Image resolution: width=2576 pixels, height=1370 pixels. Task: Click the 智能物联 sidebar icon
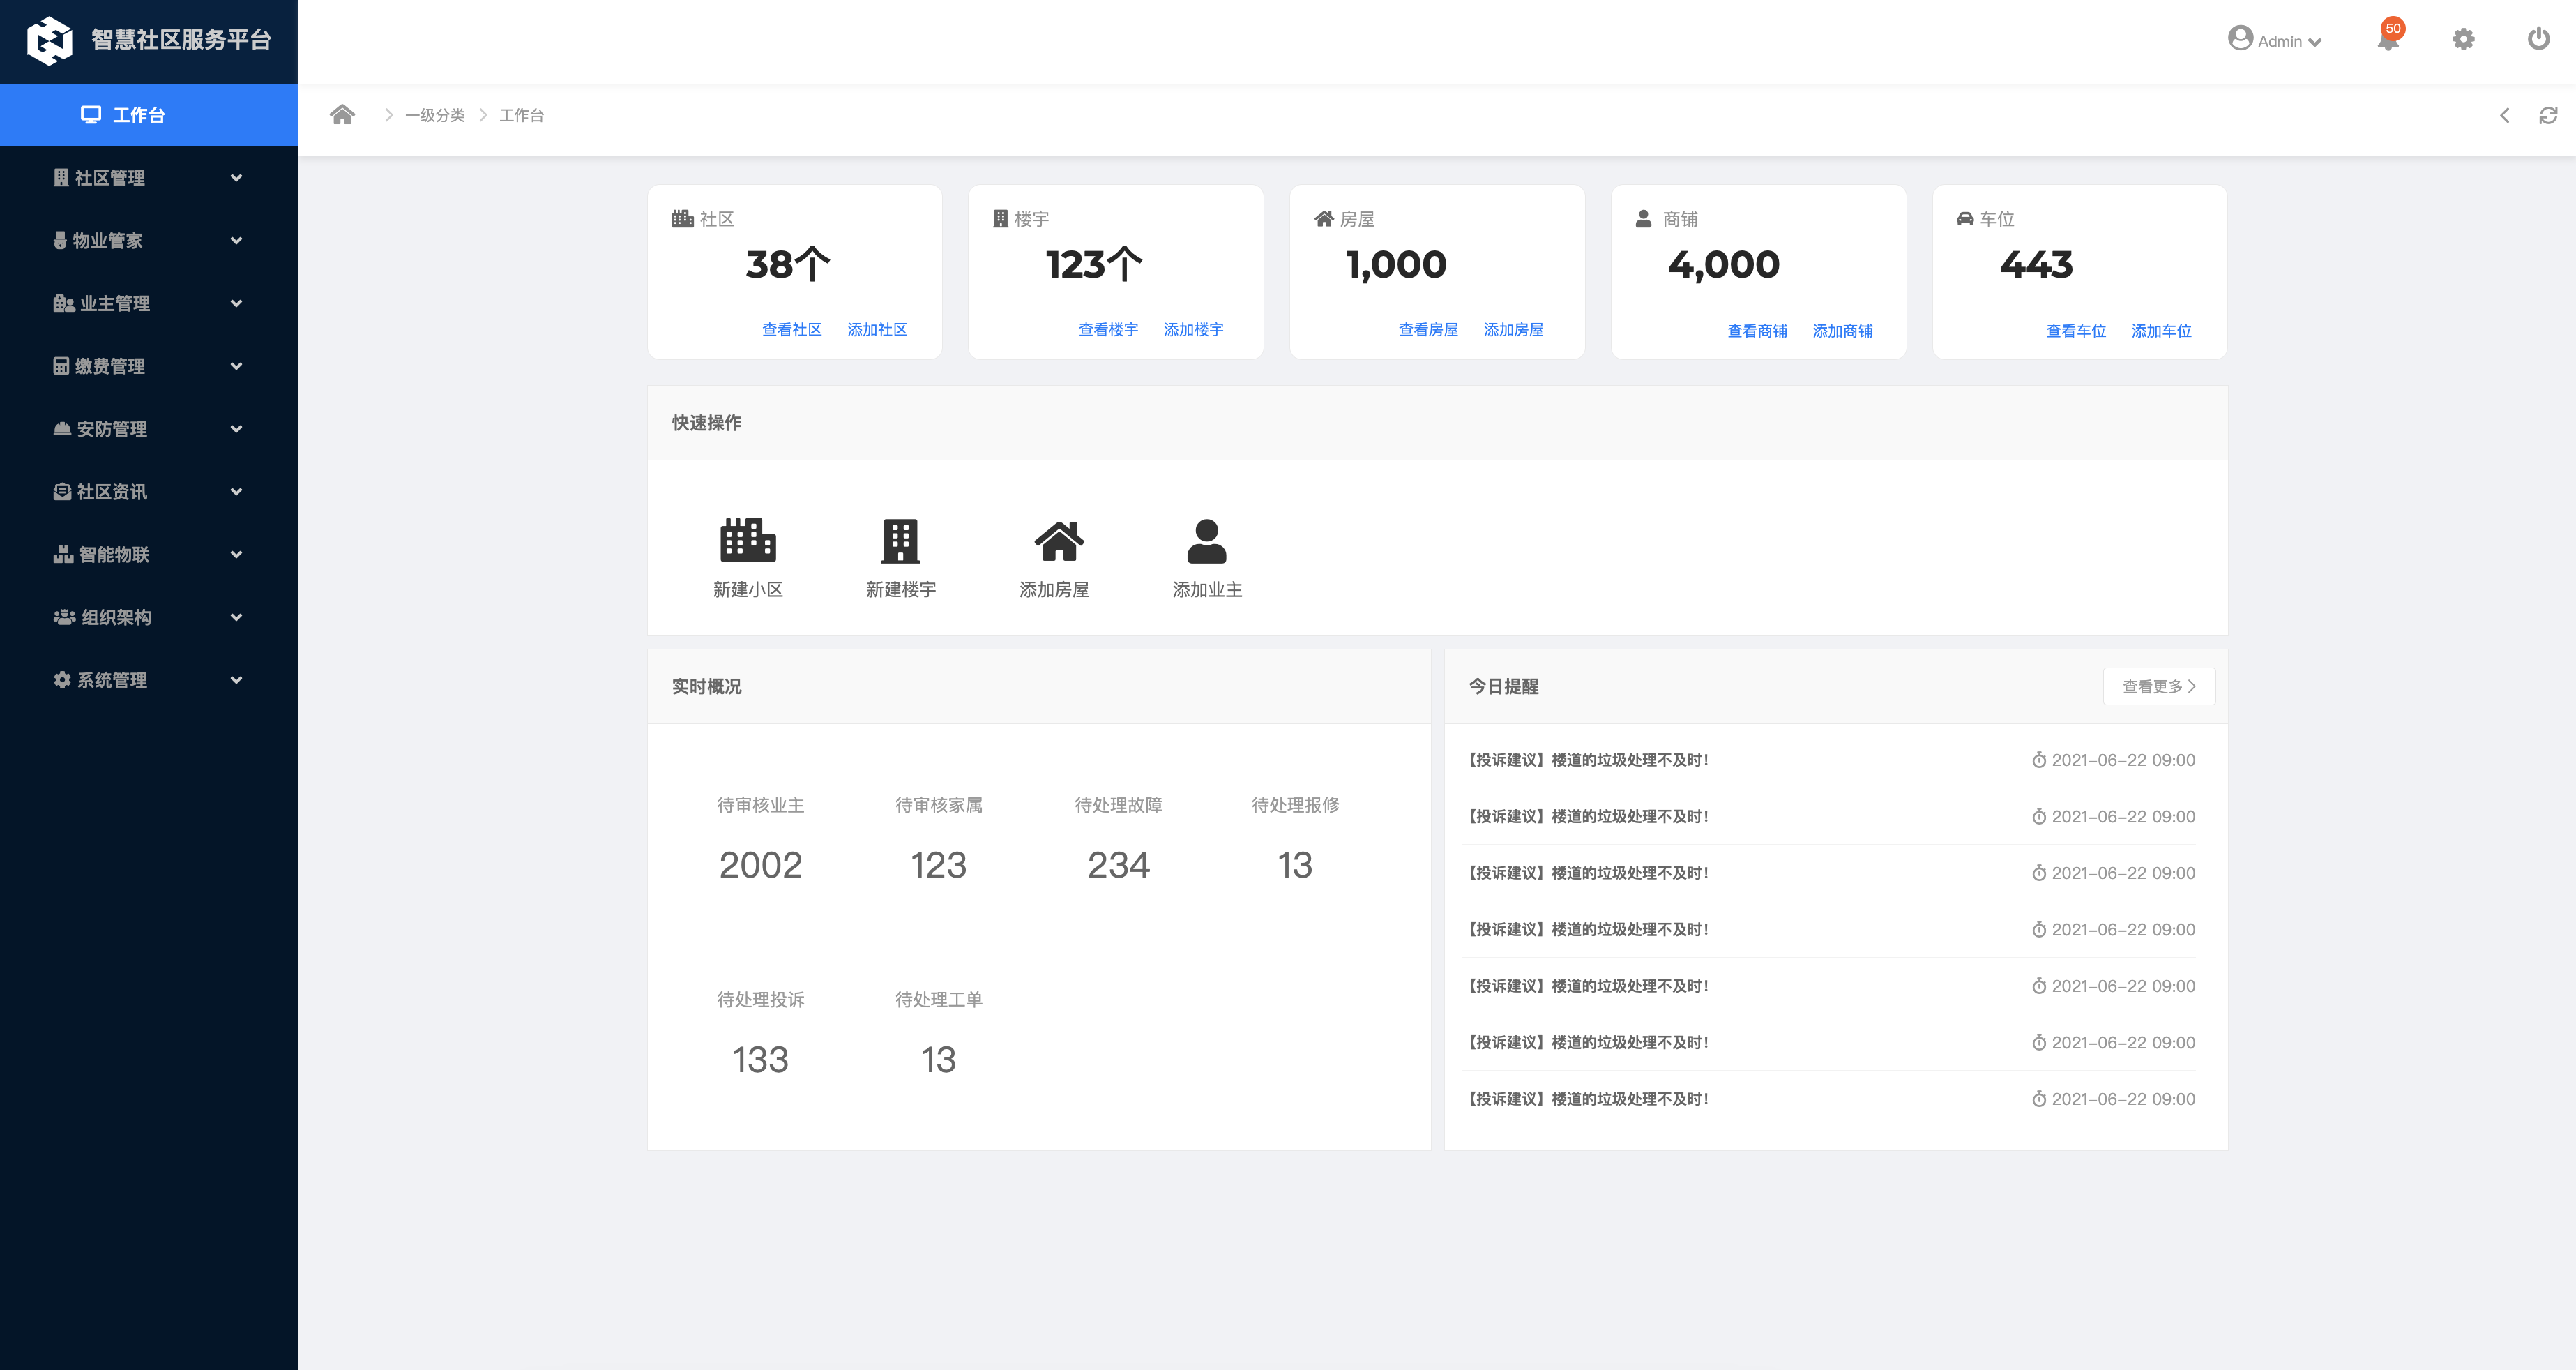pyautogui.click(x=63, y=554)
